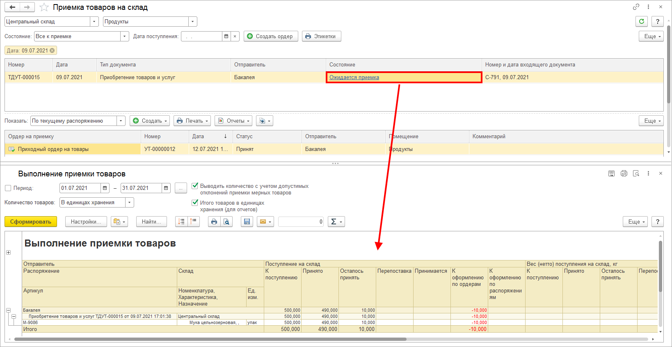Image resolution: width=672 pixels, height=347 pixels.
Task: Click the Найти... button
Action: click(x=152, y=221)
